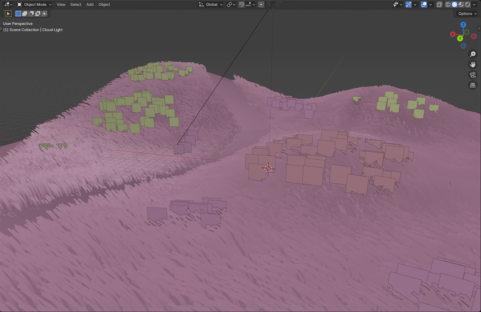The image size is (481, 312).
Task: Toggle snapping magnet
Action: click(241, 5)
